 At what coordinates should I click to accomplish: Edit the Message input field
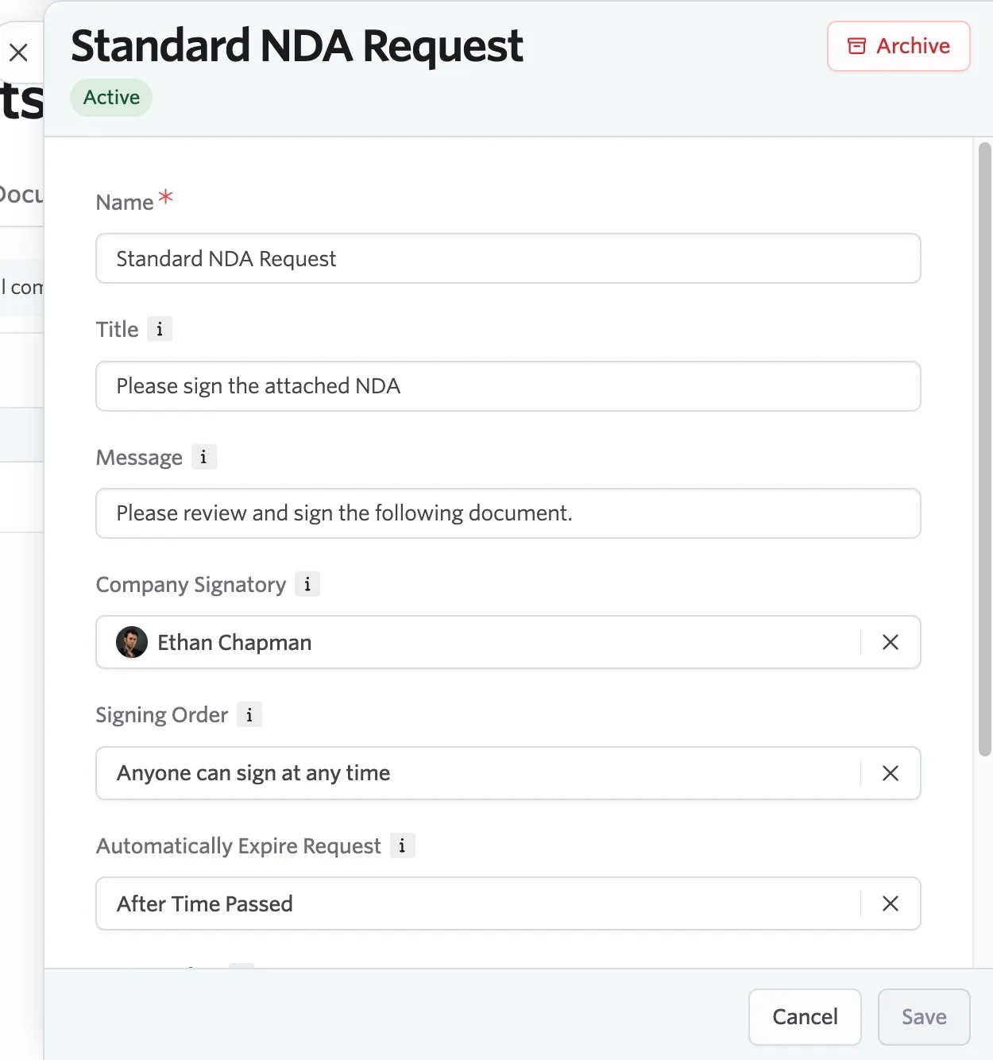click(508, 513)
